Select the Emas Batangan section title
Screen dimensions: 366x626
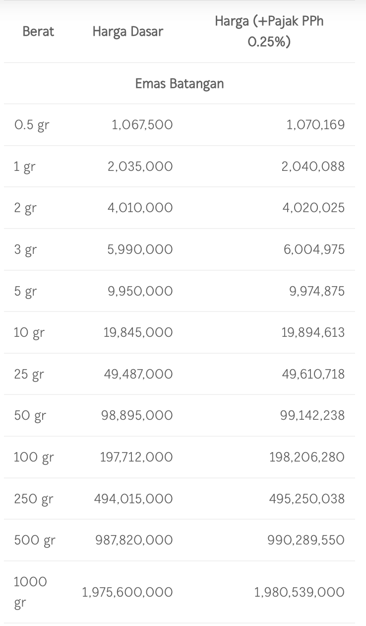click(x=180, y=83)
